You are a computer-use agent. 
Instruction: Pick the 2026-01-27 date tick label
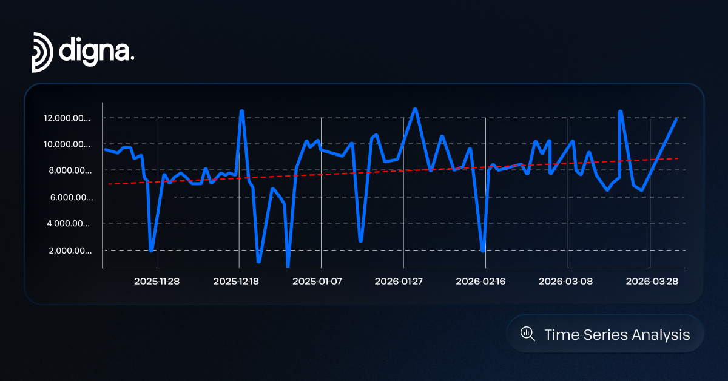[399, 282]
